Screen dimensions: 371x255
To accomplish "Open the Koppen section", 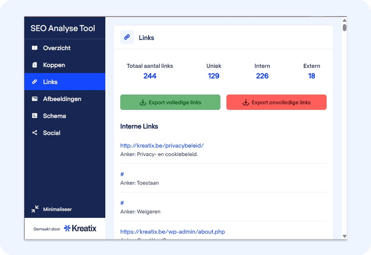I will 65,65.
